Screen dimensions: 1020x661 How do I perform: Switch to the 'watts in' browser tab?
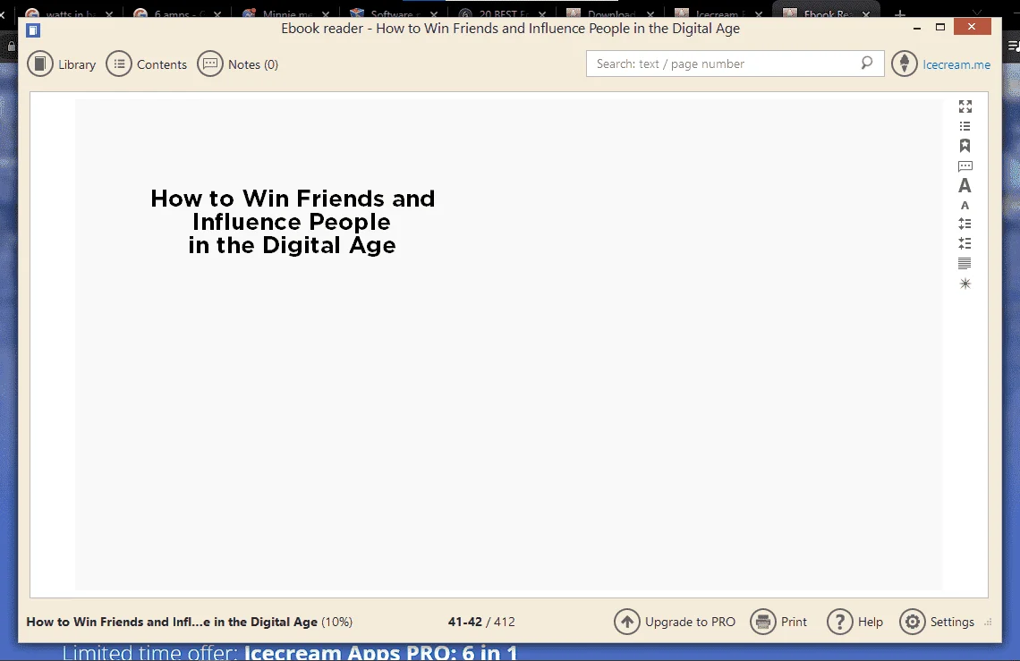click(x=68, y=12)
